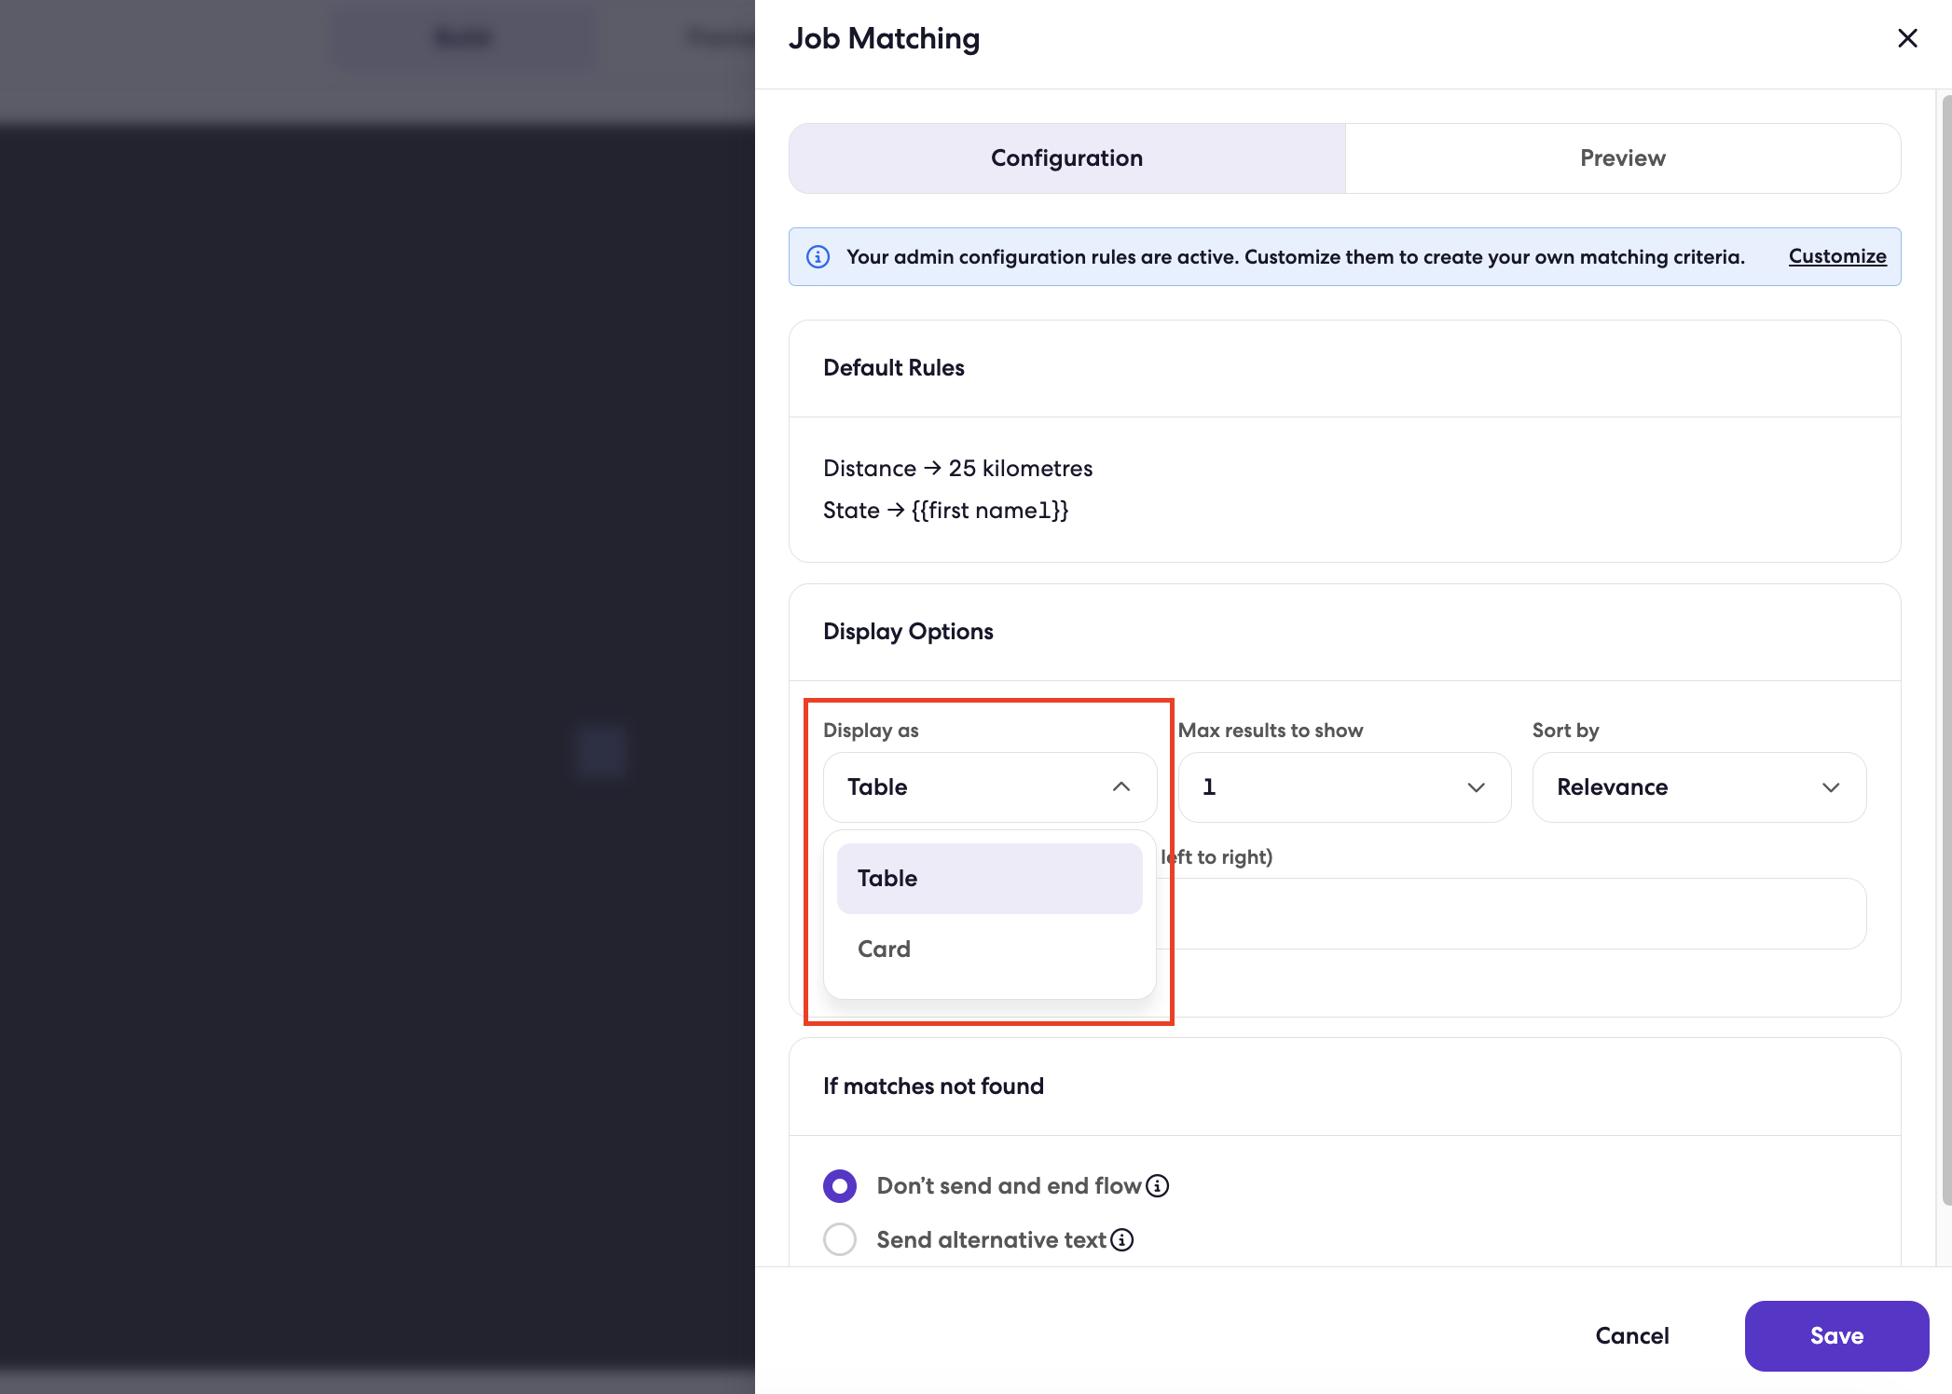Select Send alternative text option
The height and width of the screenshot is (1394, 1952).
[840, 1239]
